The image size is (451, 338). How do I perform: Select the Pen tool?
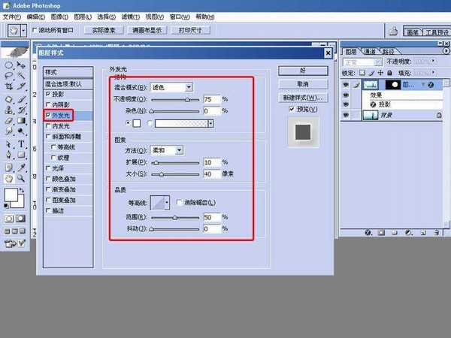pyautogui.click(x=8, y=155)
